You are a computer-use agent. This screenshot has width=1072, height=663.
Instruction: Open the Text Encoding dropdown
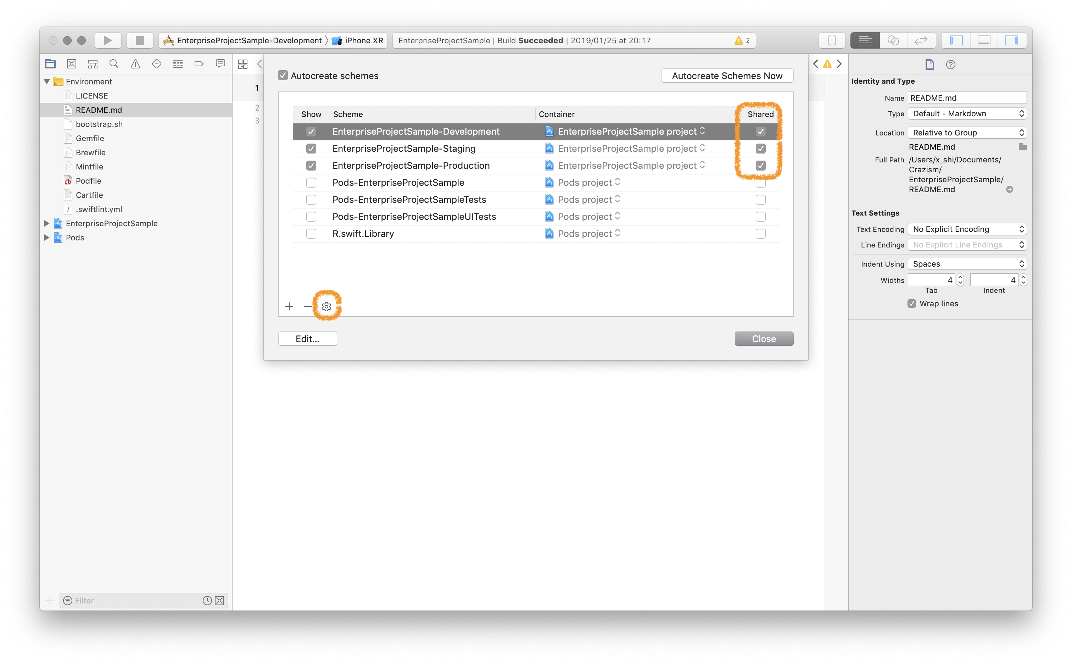pyautogui.click(x=967, y=229)
